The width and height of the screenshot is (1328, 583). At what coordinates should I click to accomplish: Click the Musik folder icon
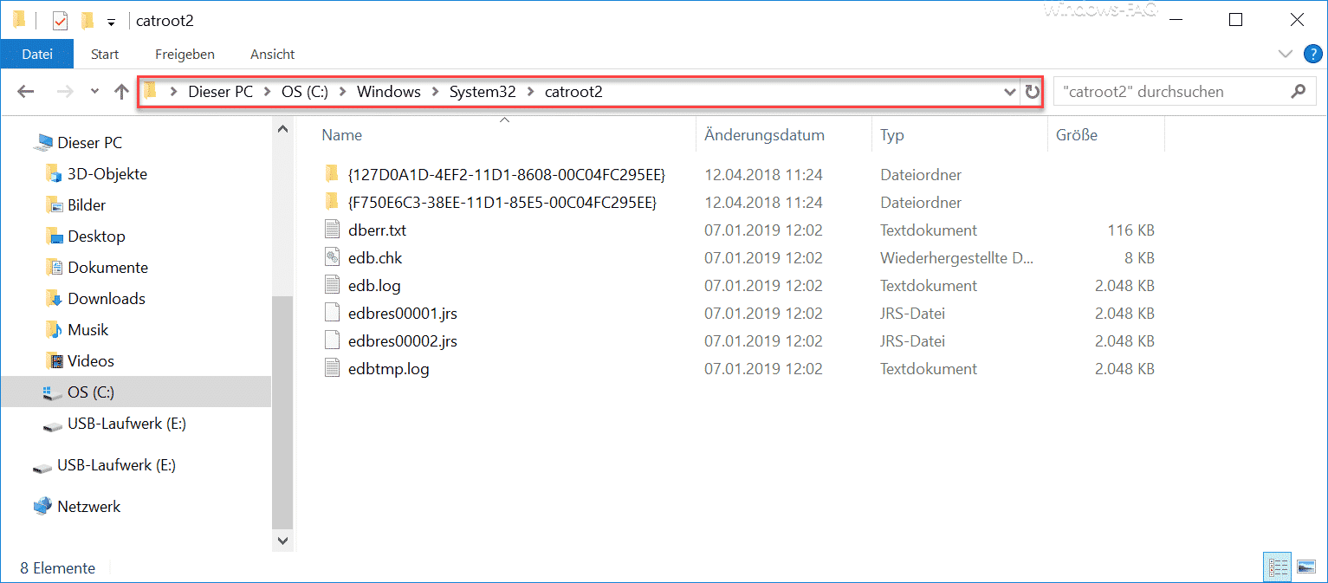(54, 329)
